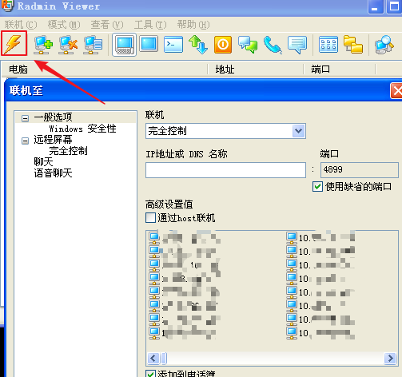The width and height of the screenshot is (402, 377).
Task: Select Full Control mode with keyboard icon
Action: point(124,45)
